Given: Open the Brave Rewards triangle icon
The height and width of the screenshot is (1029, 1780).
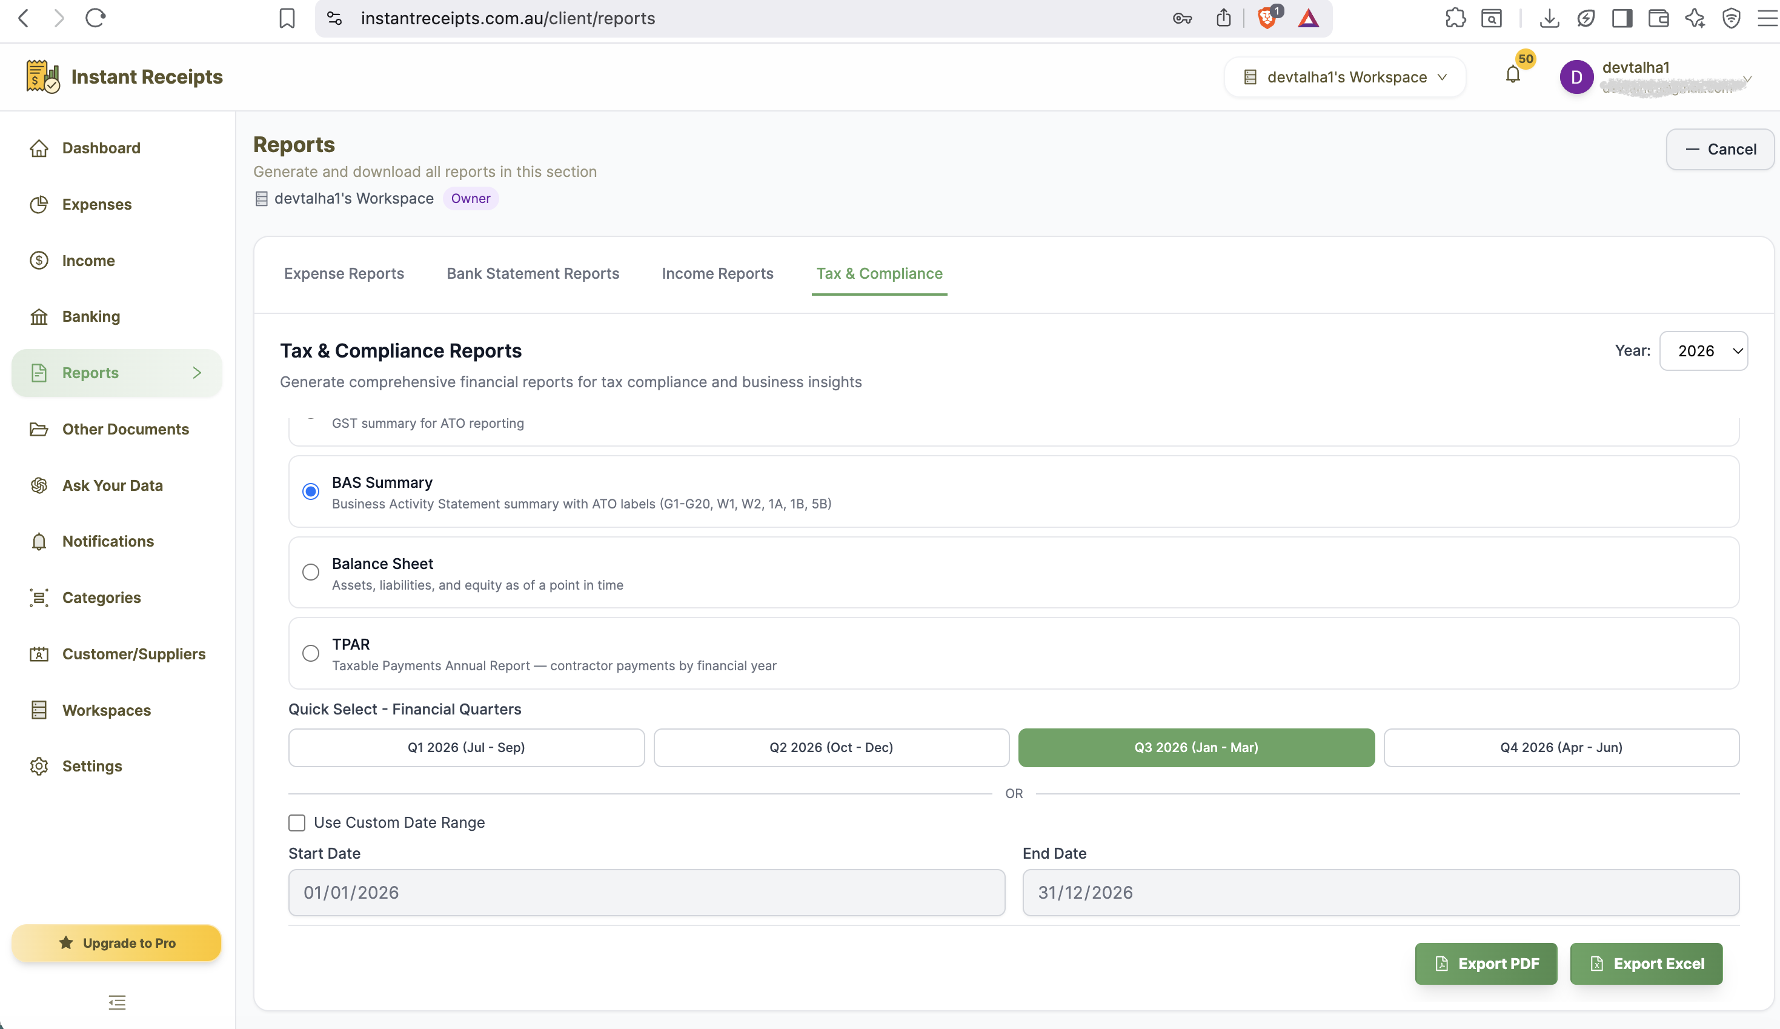Looking at the screenshot, I should pos(1308,18).
